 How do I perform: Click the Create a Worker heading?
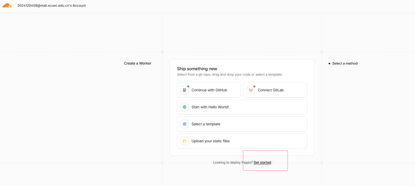pos(138,63)
